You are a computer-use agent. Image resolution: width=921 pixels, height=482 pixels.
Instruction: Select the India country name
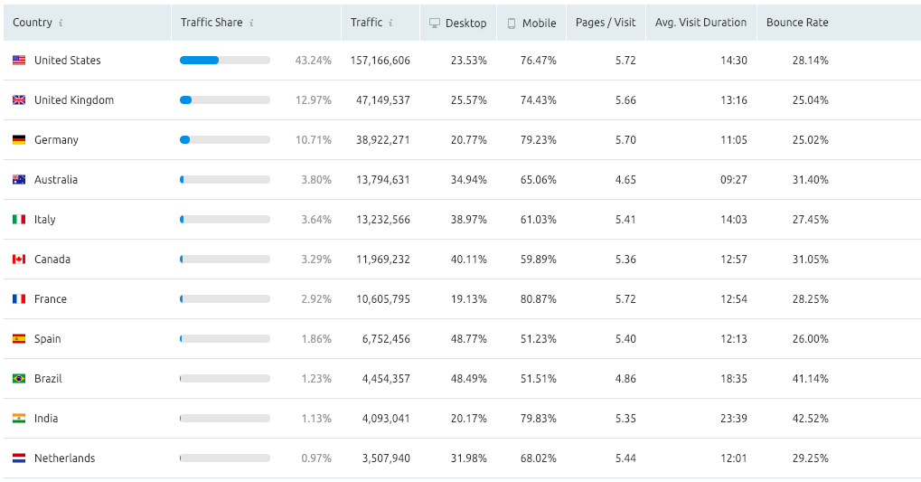[46, 419]
